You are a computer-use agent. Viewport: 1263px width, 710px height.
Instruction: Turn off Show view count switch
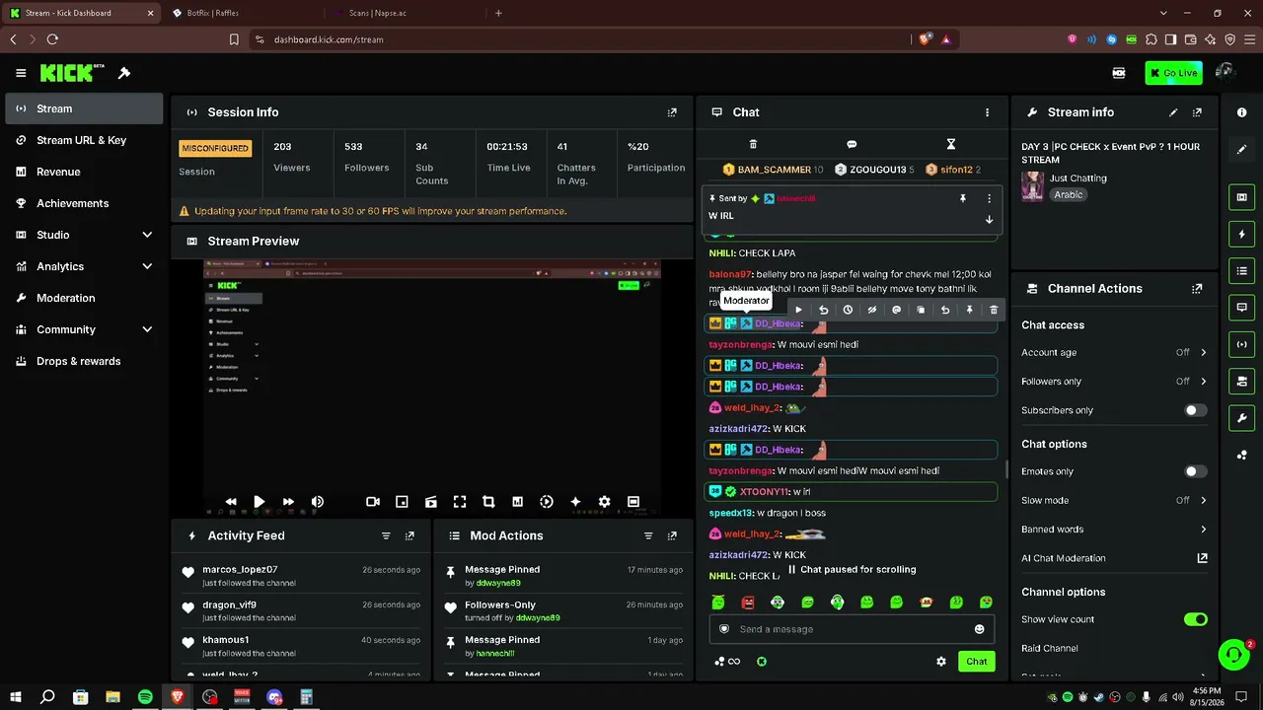tap(1195, 619)
